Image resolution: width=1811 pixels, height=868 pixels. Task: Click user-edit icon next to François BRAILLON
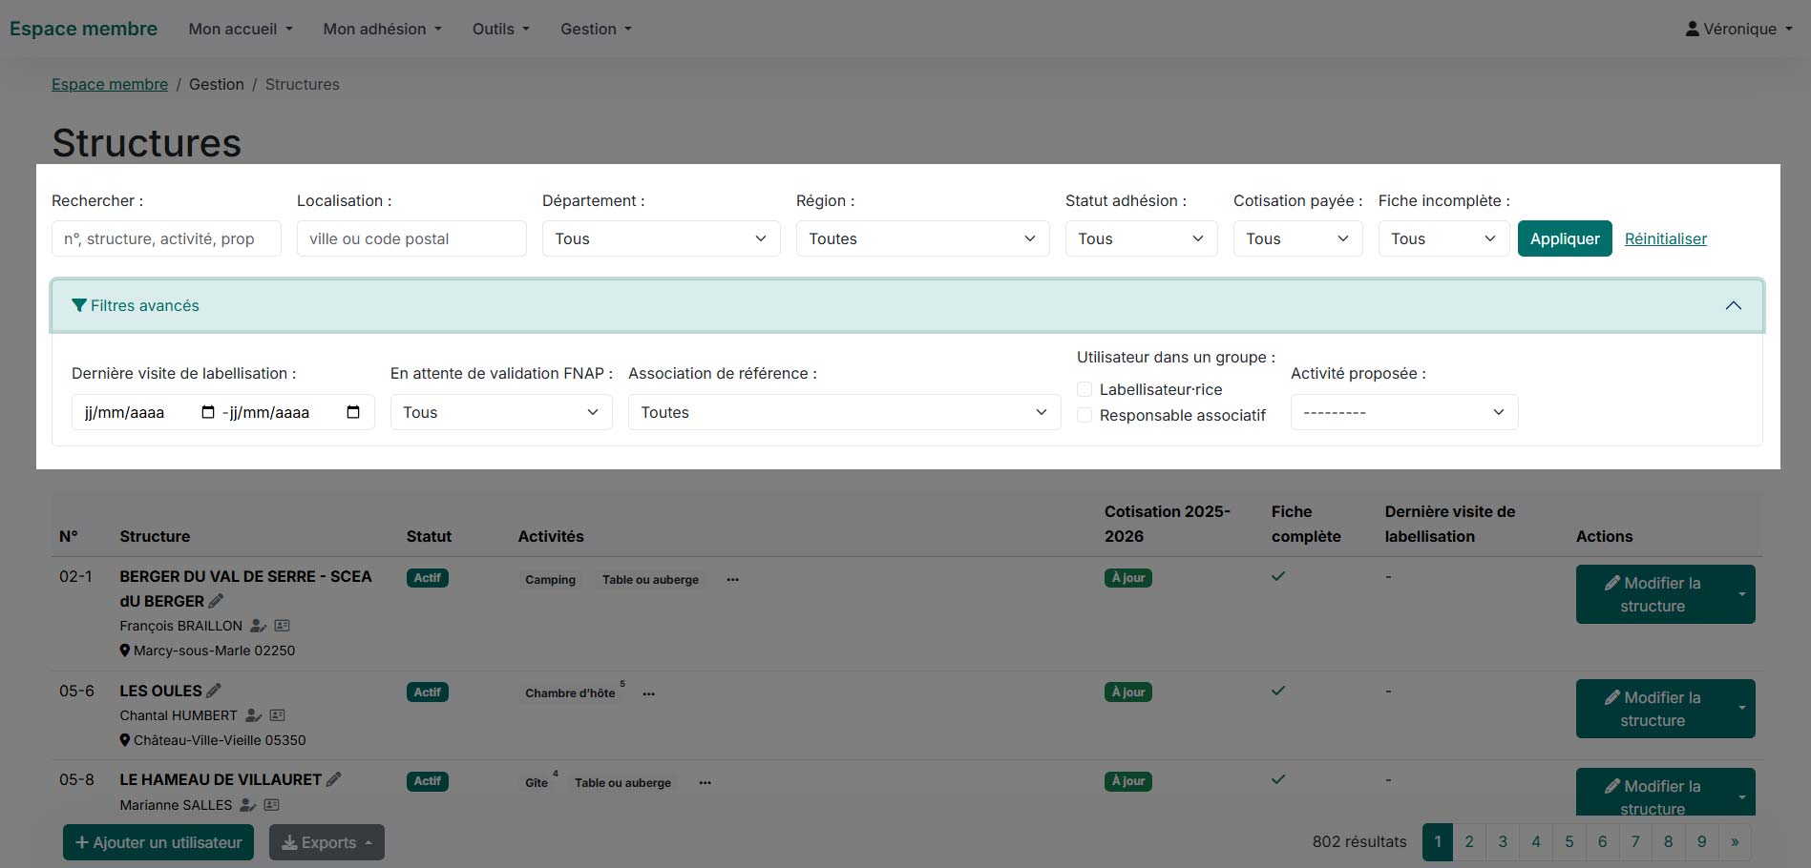coord(258,626)
